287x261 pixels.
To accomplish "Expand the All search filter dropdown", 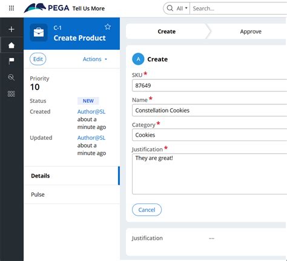I will click(x=182, y=8).
